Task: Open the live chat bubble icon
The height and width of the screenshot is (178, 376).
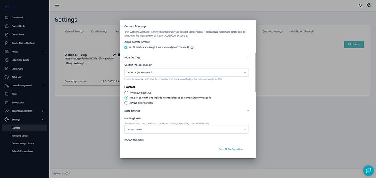Action: (x=368, y=170)
